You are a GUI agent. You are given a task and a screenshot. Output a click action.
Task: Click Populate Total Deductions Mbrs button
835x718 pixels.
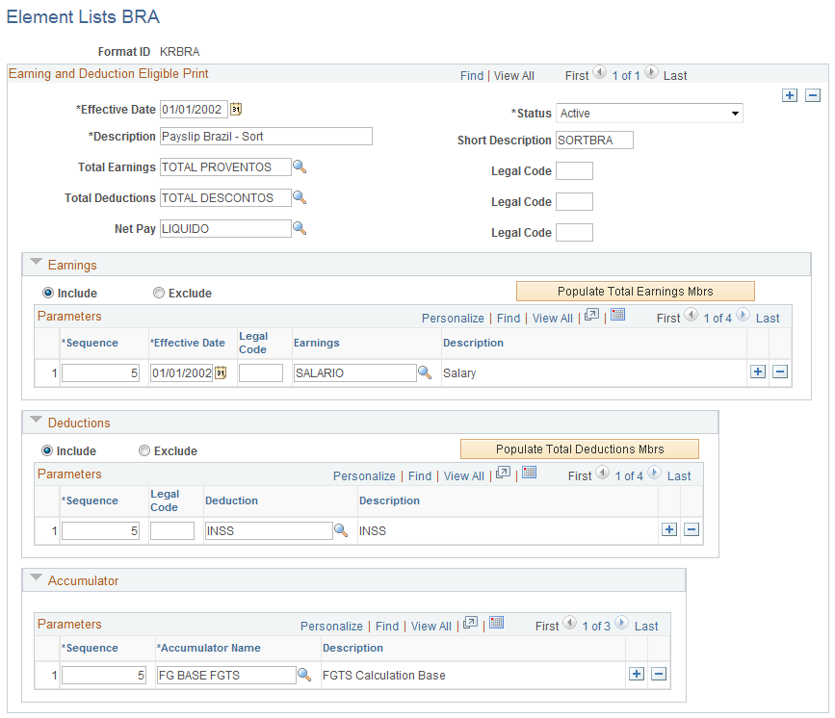[x=580, y=449]
